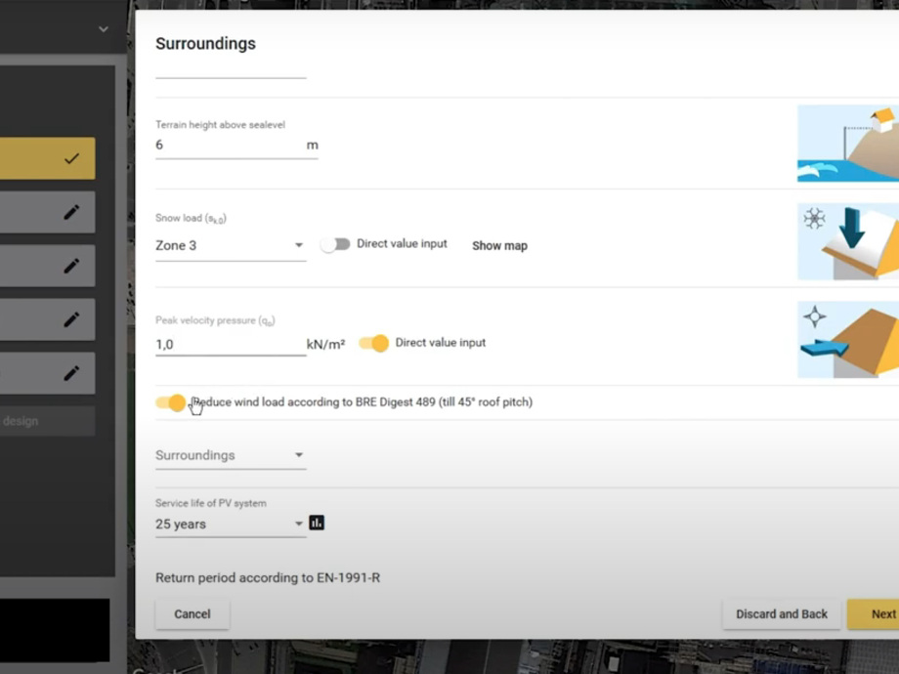This screenshot has width=899, height=674.
Task: Click the terrain height illustration image
Action: pyautogui.click(x=847, y=144)
